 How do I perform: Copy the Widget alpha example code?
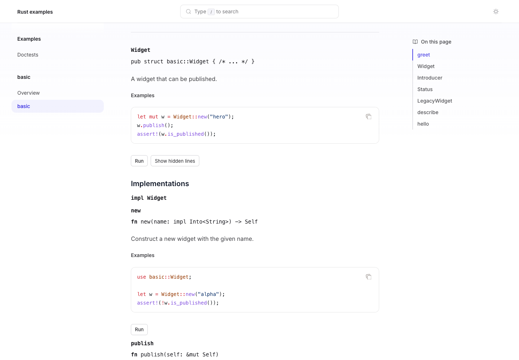[369, 277]
